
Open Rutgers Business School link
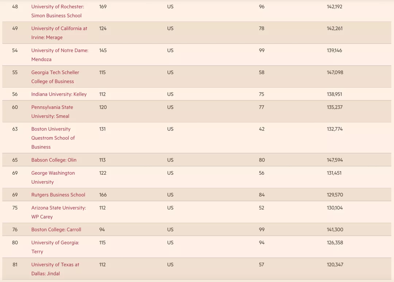point(58,195)
